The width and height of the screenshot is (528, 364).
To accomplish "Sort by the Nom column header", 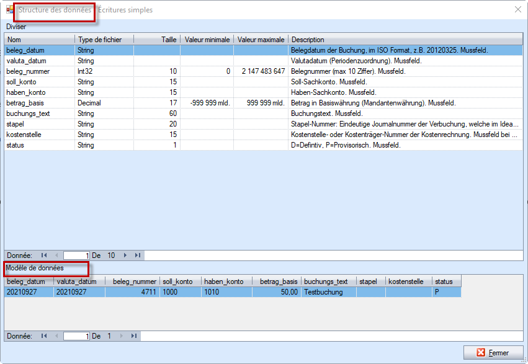I will pyautogui.click(x=39, y=40).
